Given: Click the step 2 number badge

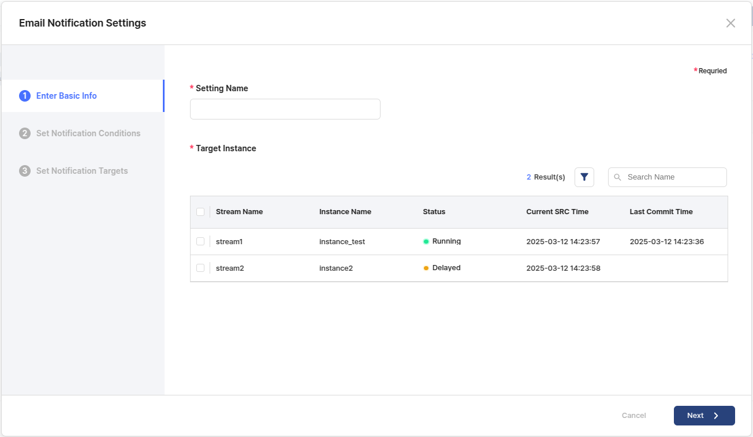Looking at the screenshot, I should tap(25, 133).
